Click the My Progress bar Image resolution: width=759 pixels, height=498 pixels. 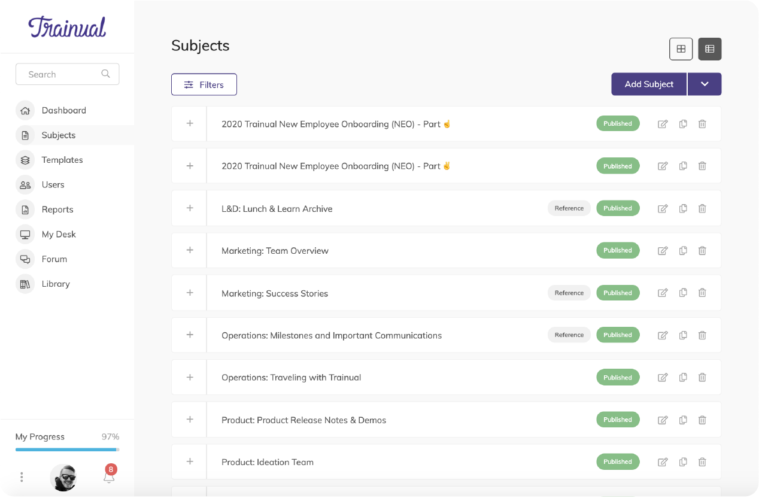[67, 449]
